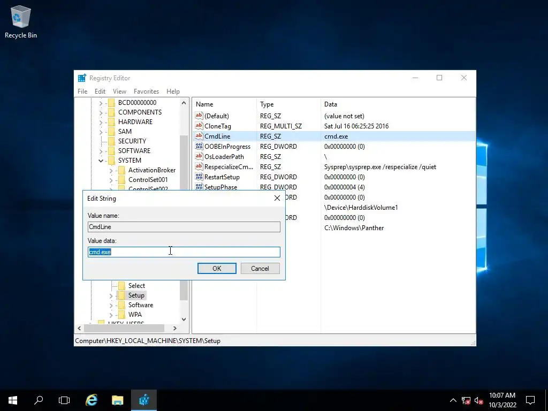Click the RespecializeCmdLine value icon
548x411 pixels.
(x=199, y=166)
